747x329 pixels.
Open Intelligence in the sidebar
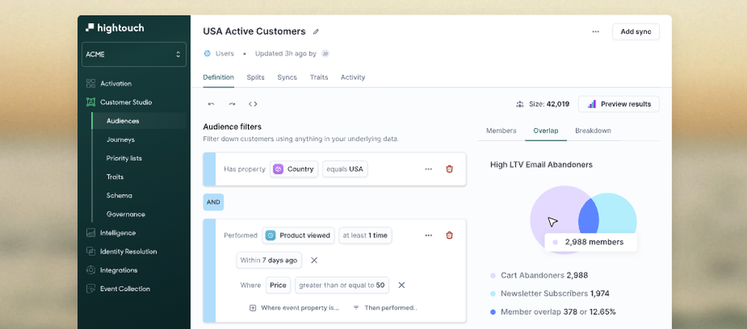[x=118, y=233]
